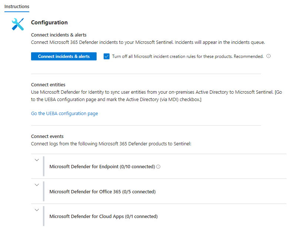The width and height of the screenshot is (292, 228).
Task: Click the Connect incidents & alerts section heading
Action: 58,35
